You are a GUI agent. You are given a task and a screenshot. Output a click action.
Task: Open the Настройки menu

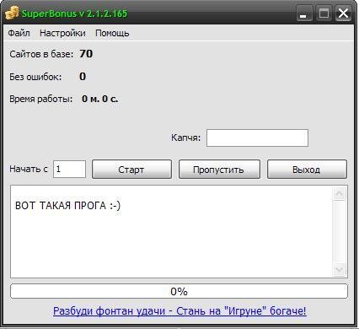pos(62,33)
